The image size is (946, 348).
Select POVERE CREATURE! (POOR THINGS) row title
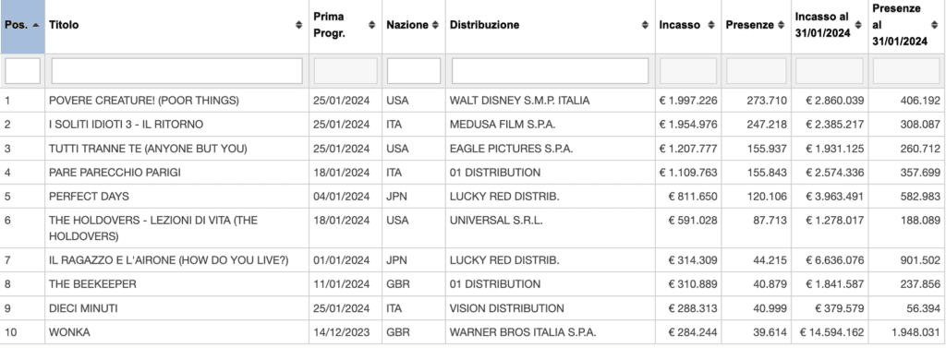(x=143, y=101)
